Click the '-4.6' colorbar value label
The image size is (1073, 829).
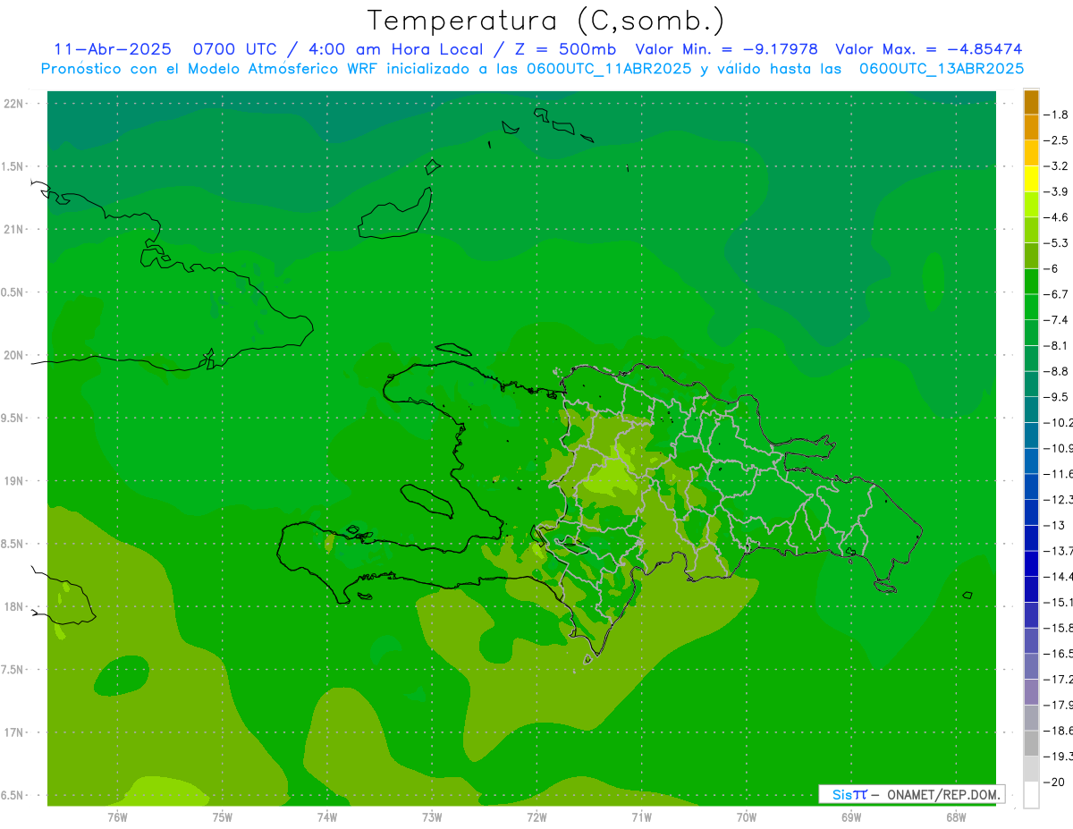pos(1056,217)
